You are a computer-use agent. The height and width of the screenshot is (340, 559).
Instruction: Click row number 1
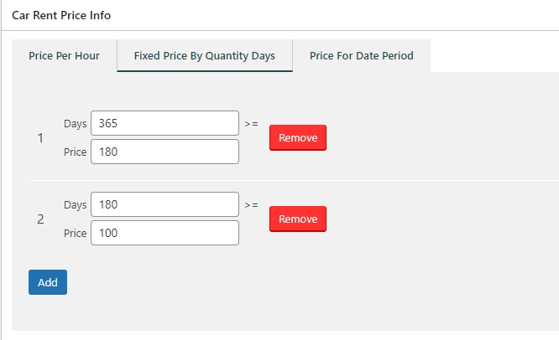[x=40, y=138]
